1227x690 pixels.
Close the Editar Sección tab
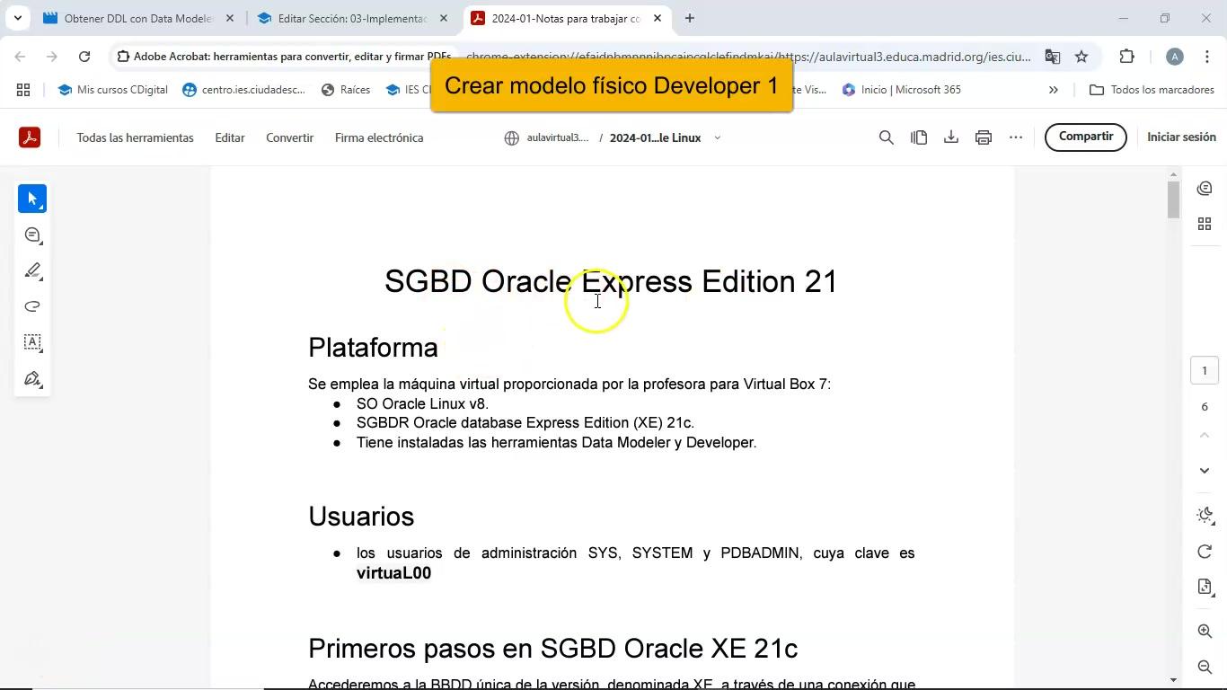444,18
